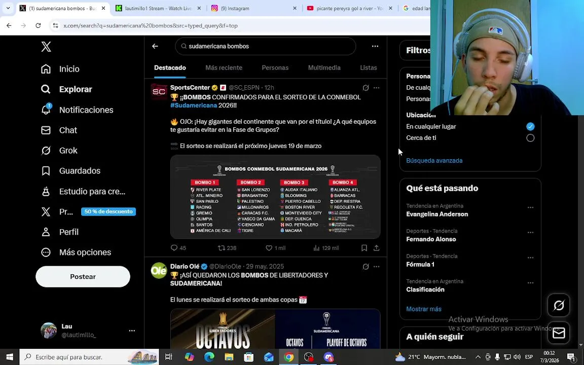Open the bombos Sudamericana 2026 image
Viewport: 584px width, 365px height.
point(275,197)
